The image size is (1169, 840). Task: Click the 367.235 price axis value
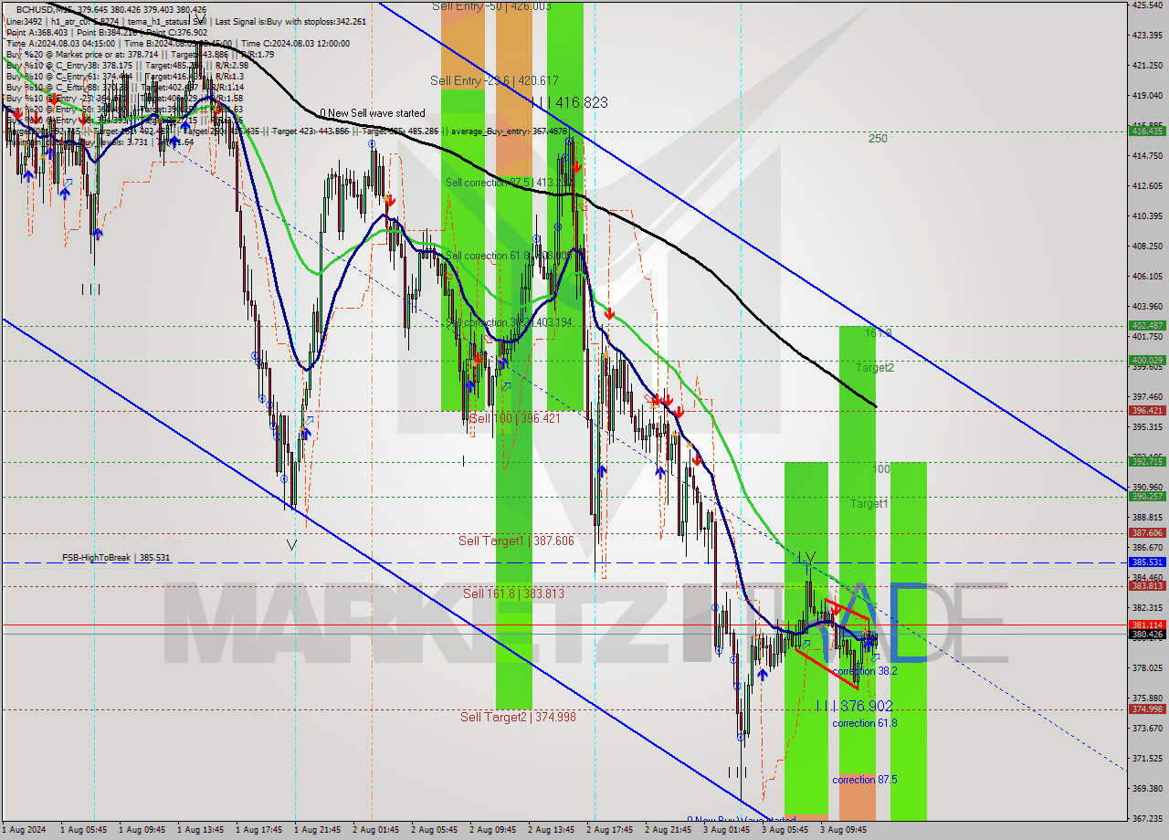[1147, 818]
